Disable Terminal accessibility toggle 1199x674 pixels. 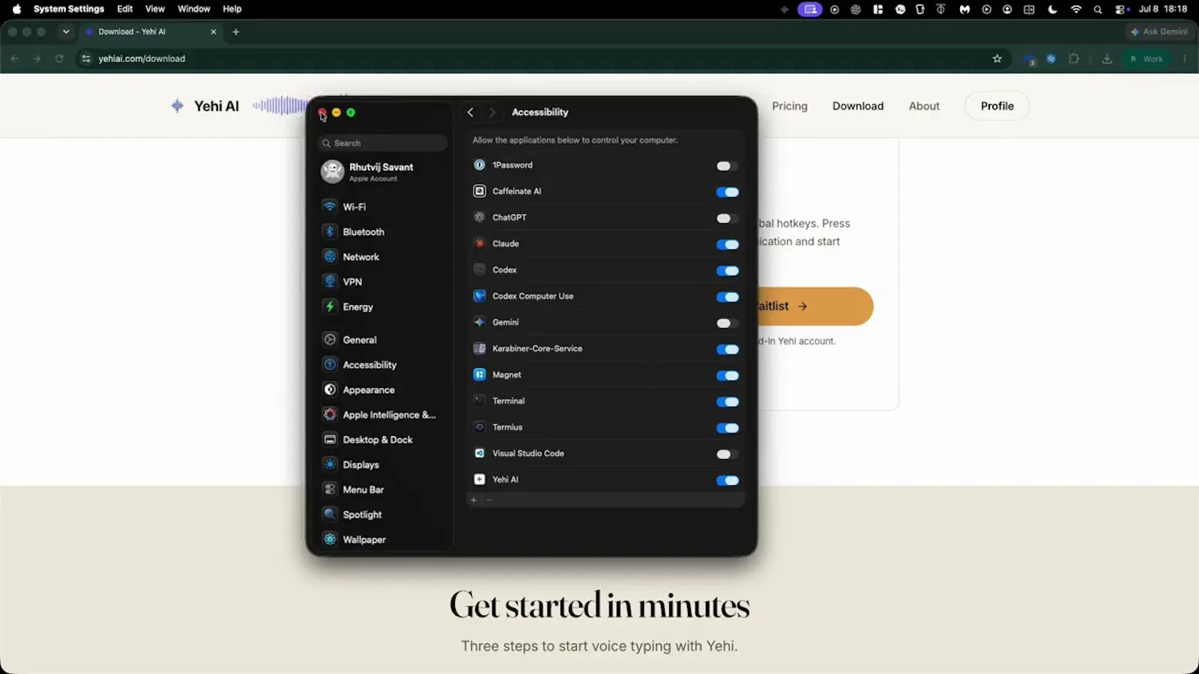point(727,401)
